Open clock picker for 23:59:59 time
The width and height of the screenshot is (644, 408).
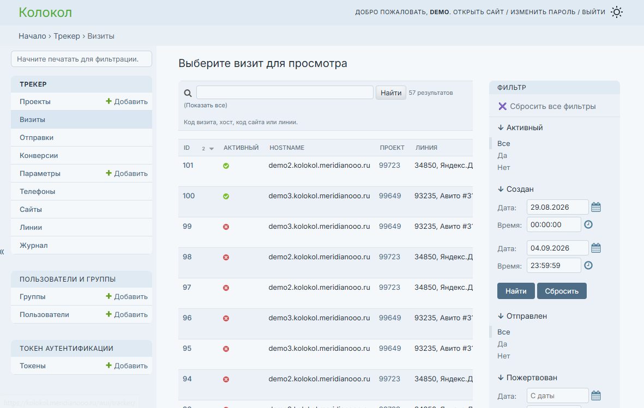coord(588,266)
